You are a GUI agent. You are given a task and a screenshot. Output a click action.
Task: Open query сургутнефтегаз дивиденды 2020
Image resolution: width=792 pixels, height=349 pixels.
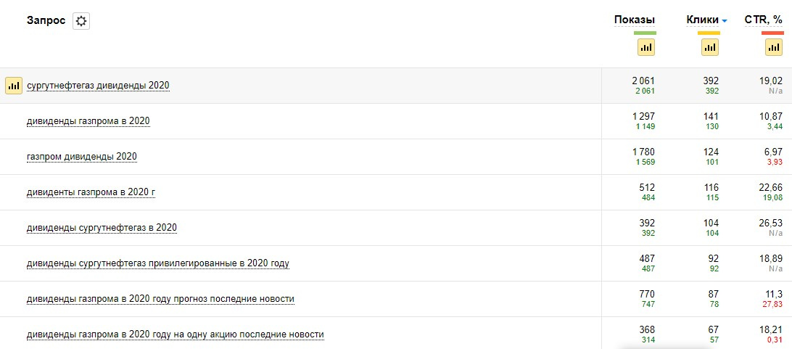pyautogui.click(x=98, y=86)
